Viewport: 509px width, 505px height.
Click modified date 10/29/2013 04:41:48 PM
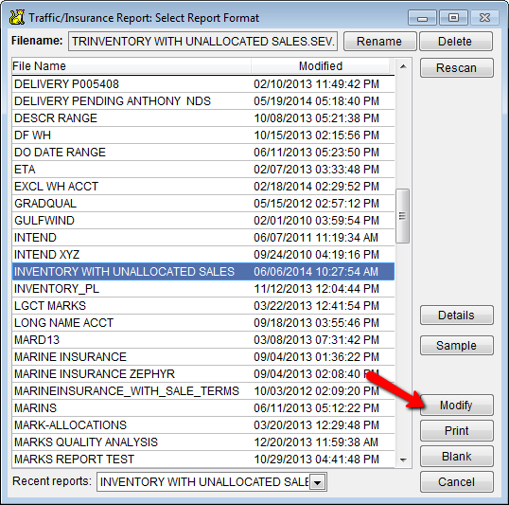click(x=316, y=460)
